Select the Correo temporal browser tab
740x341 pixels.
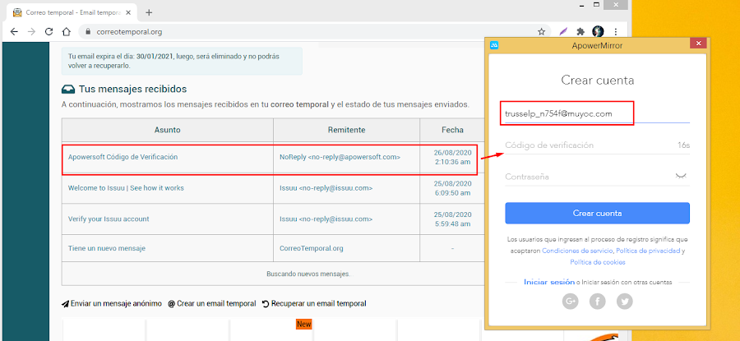(x=71, y=12)
